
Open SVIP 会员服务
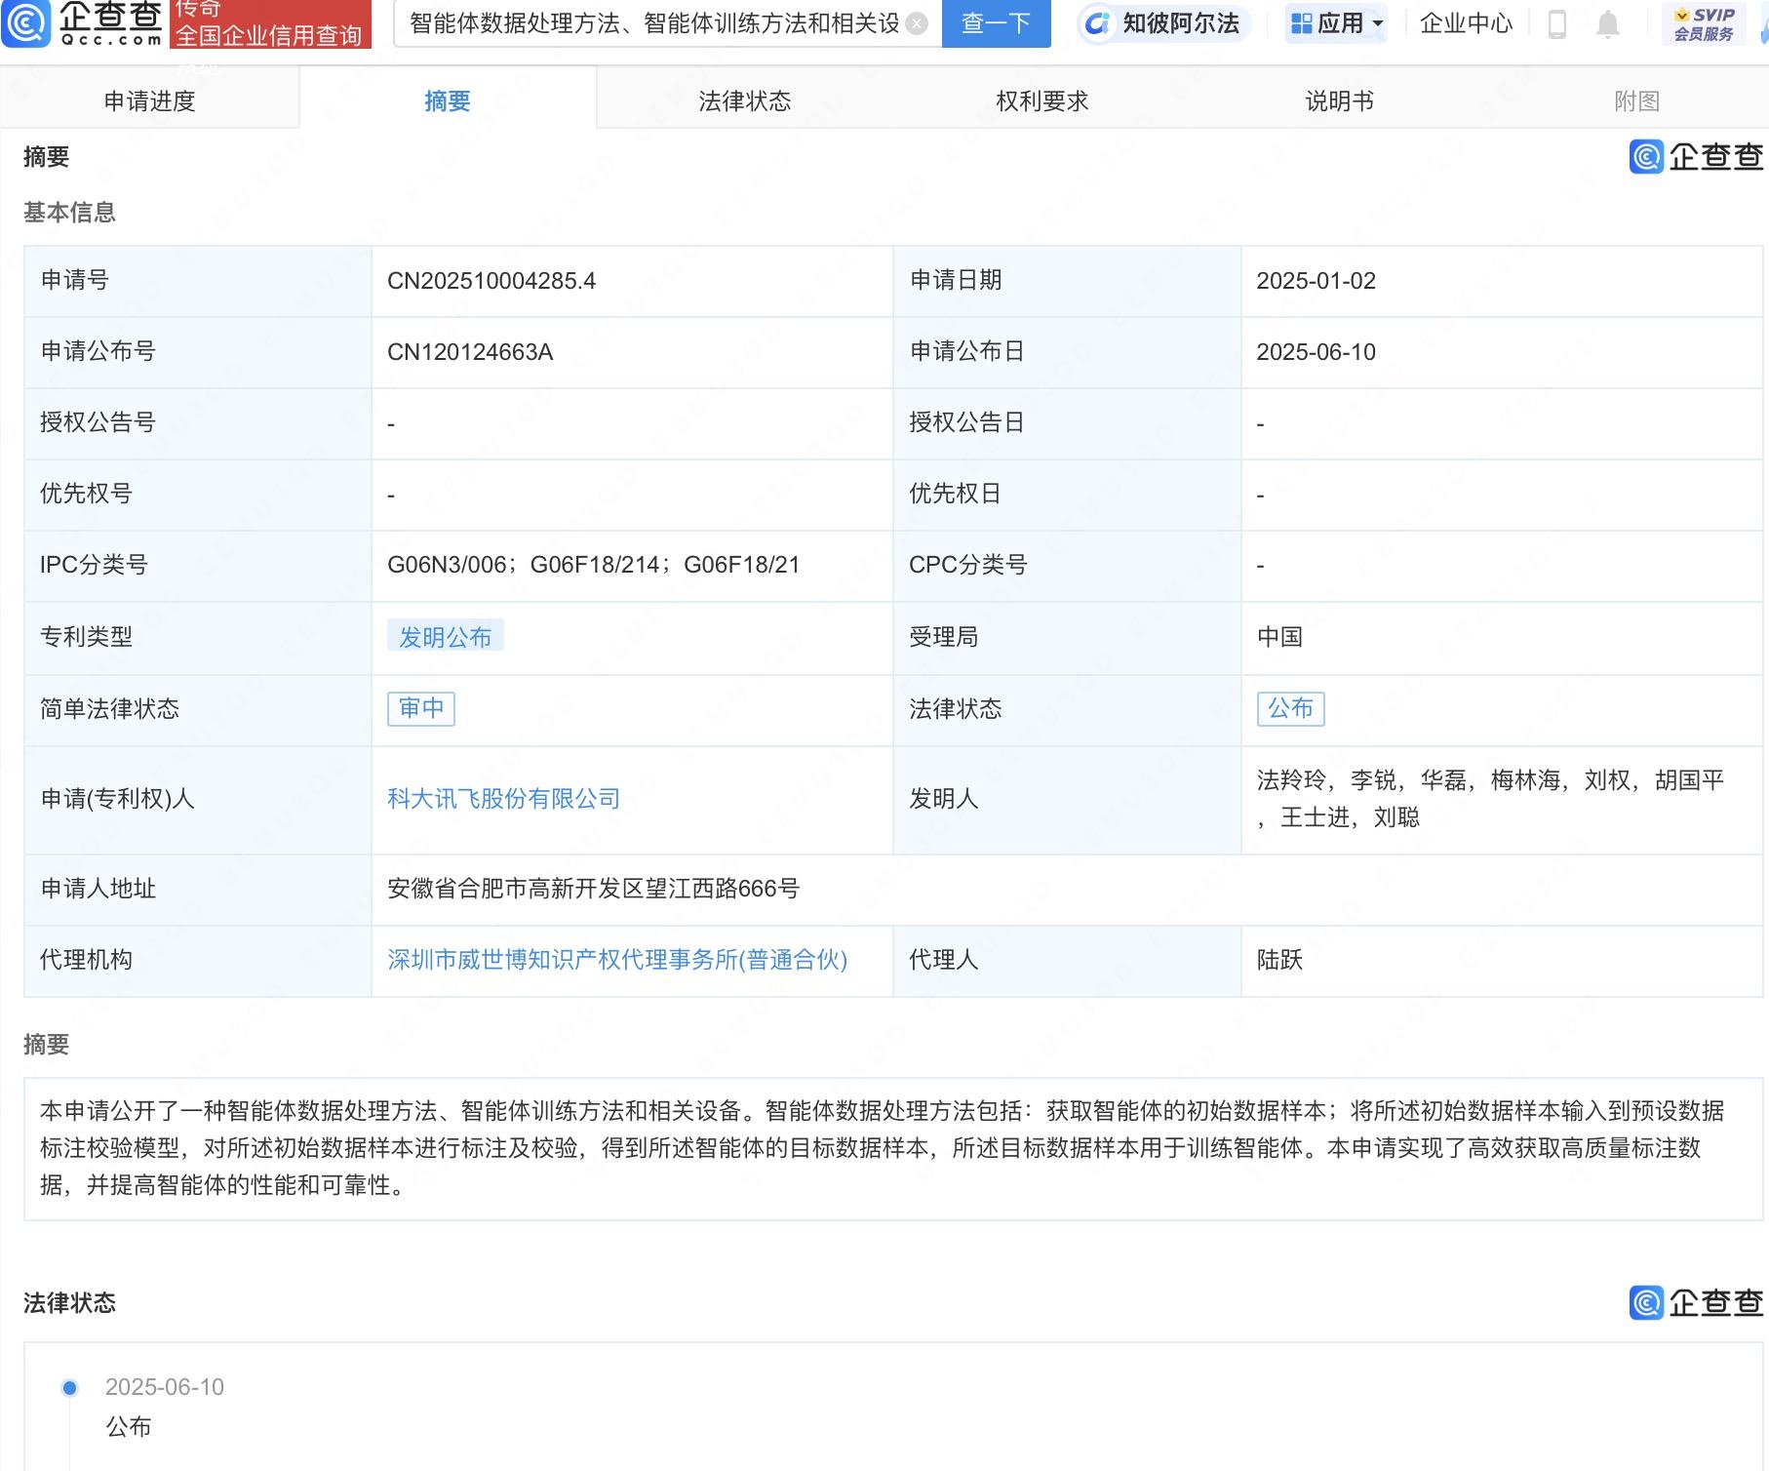point(1704,23)
